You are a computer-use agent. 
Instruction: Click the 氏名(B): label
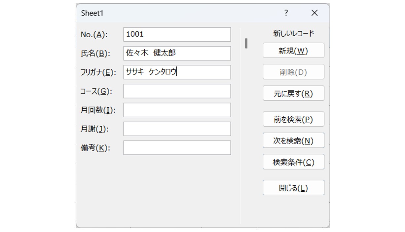pos(95,54)
